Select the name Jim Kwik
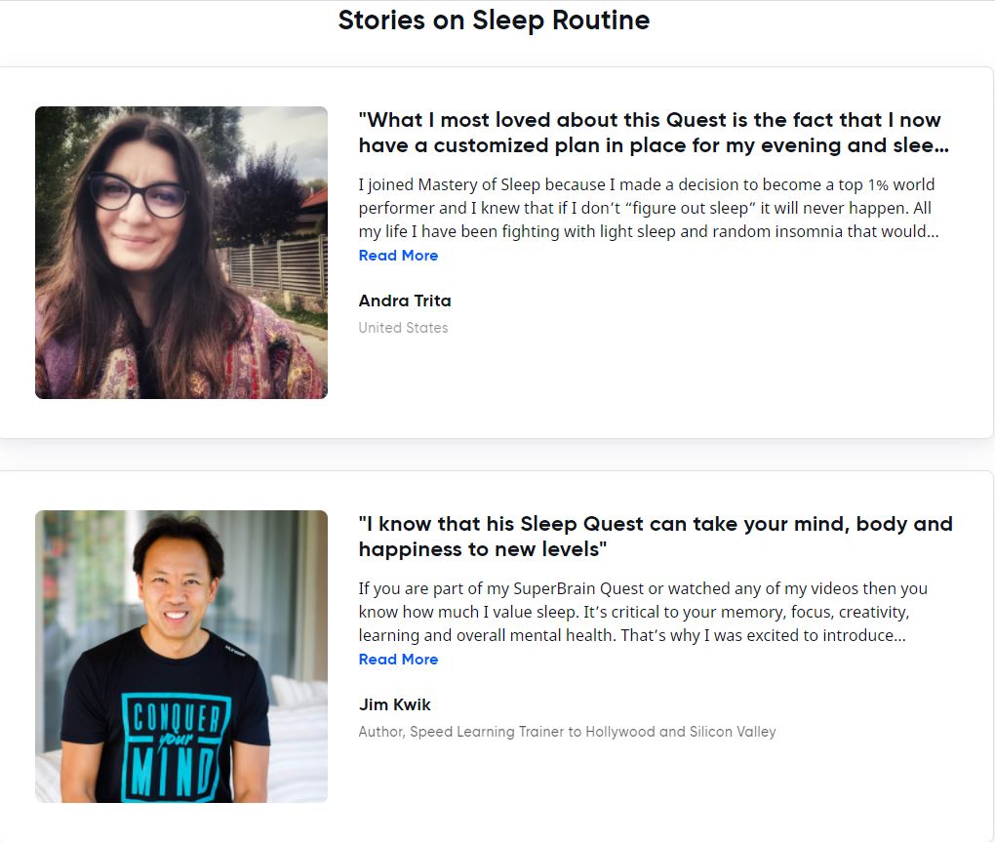 394,704
